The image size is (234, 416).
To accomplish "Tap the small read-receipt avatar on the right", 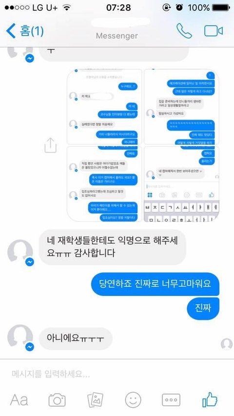I will [x=227, y=344].
